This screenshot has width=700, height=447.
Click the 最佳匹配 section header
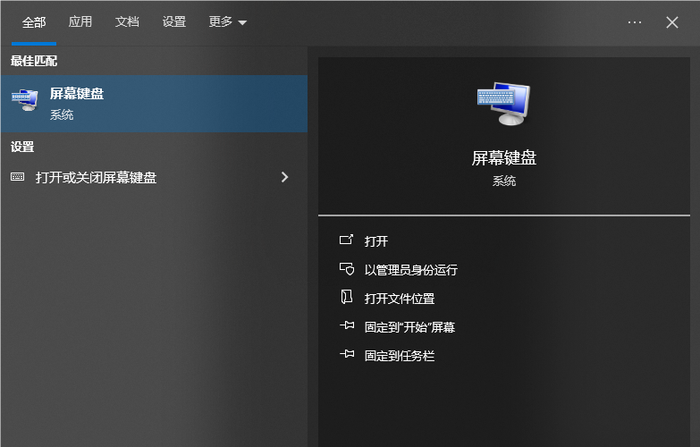(34, 61)
